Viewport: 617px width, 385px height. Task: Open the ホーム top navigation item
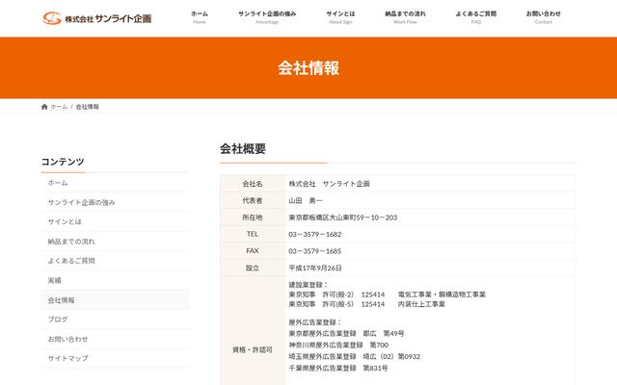200,17
